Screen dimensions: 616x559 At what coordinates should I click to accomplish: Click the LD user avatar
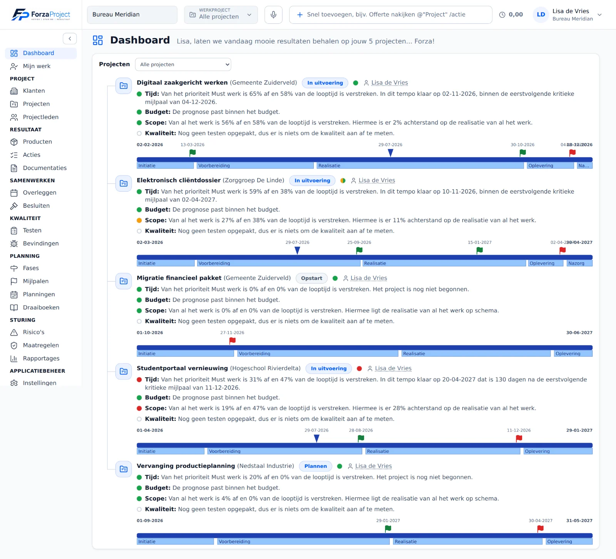pos(541,15)
